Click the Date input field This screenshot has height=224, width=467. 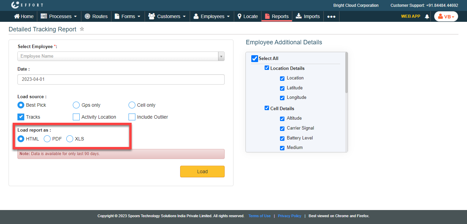pyautogui.click(x=121, y=79)
